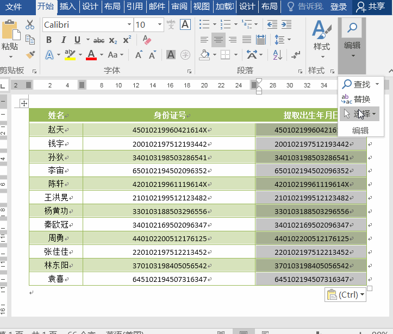Image resolution: width=393 pixels, height=334 pixels.
Task: Click the table borders icon
Action: pyautogui.click(x=226, y=55)
